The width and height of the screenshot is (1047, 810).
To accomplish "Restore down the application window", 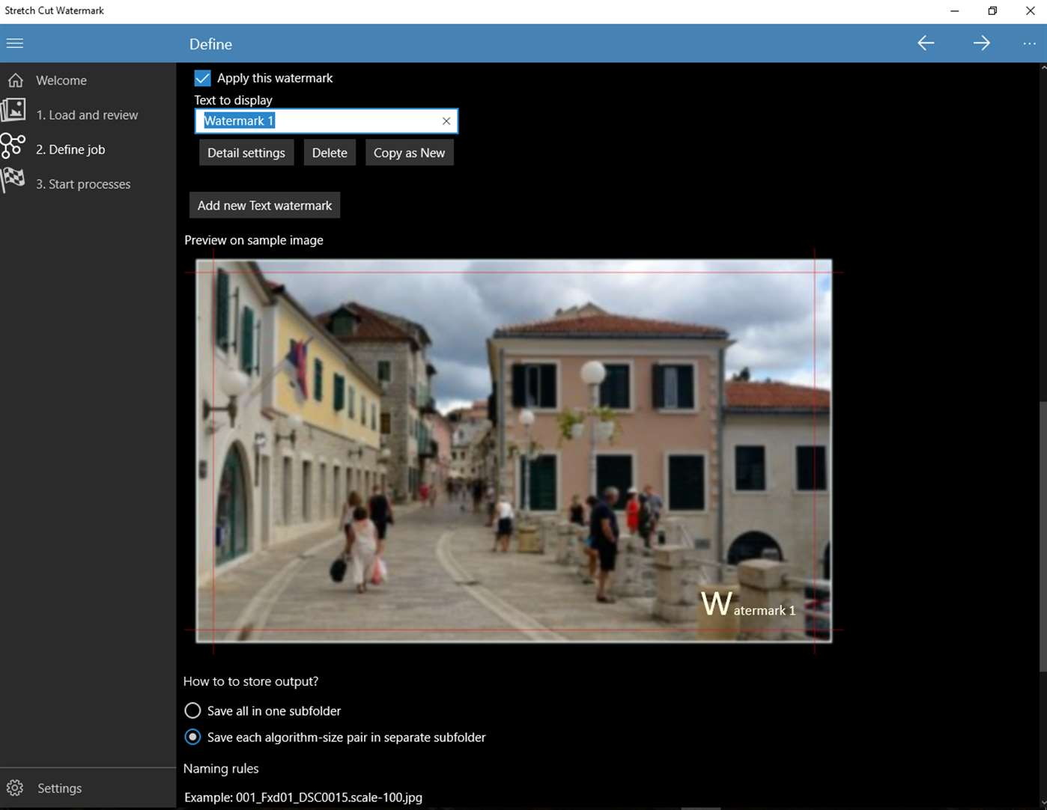I will (x=992, y=10).
